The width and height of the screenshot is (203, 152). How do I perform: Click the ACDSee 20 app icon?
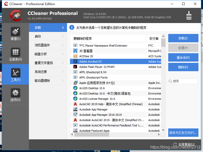click(x=75, y=56)
